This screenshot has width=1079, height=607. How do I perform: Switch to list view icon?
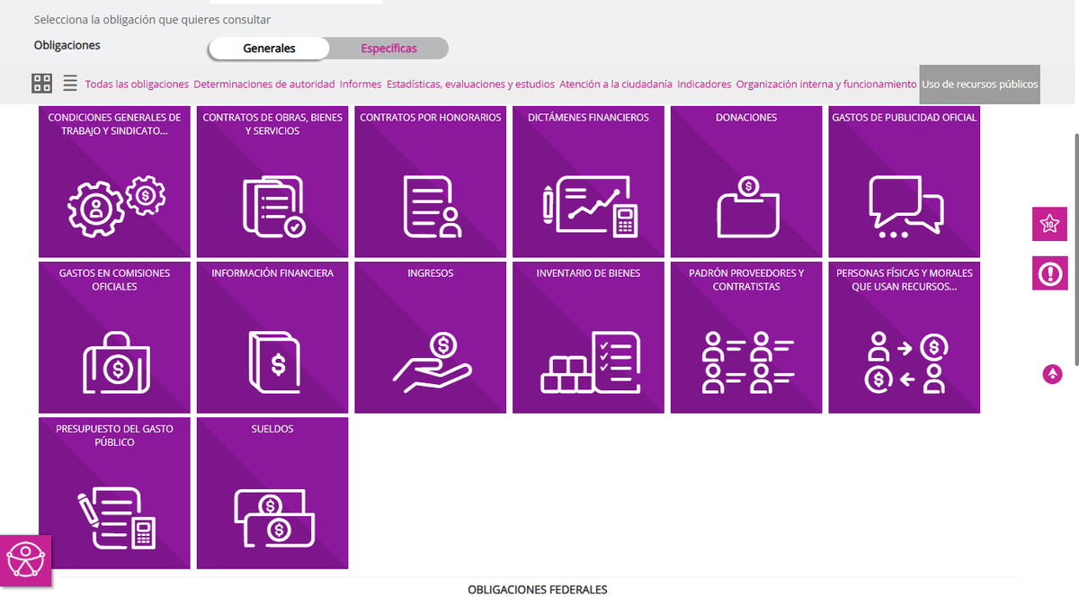(x=70, y=84)
